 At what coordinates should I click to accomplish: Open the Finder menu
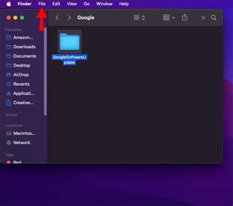click(x=25, y=4)
